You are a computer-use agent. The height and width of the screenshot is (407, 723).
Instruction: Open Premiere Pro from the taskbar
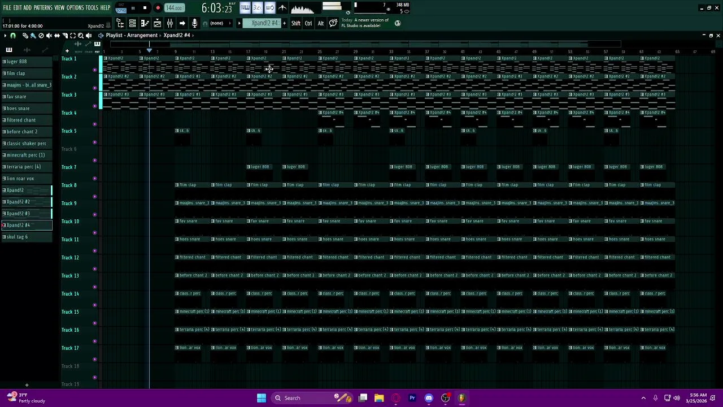(x=412, y=398)
